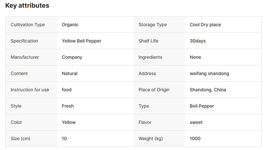Screen dimensions: 271x150
Task: Click the Place of Origin label
Action: 154,90
